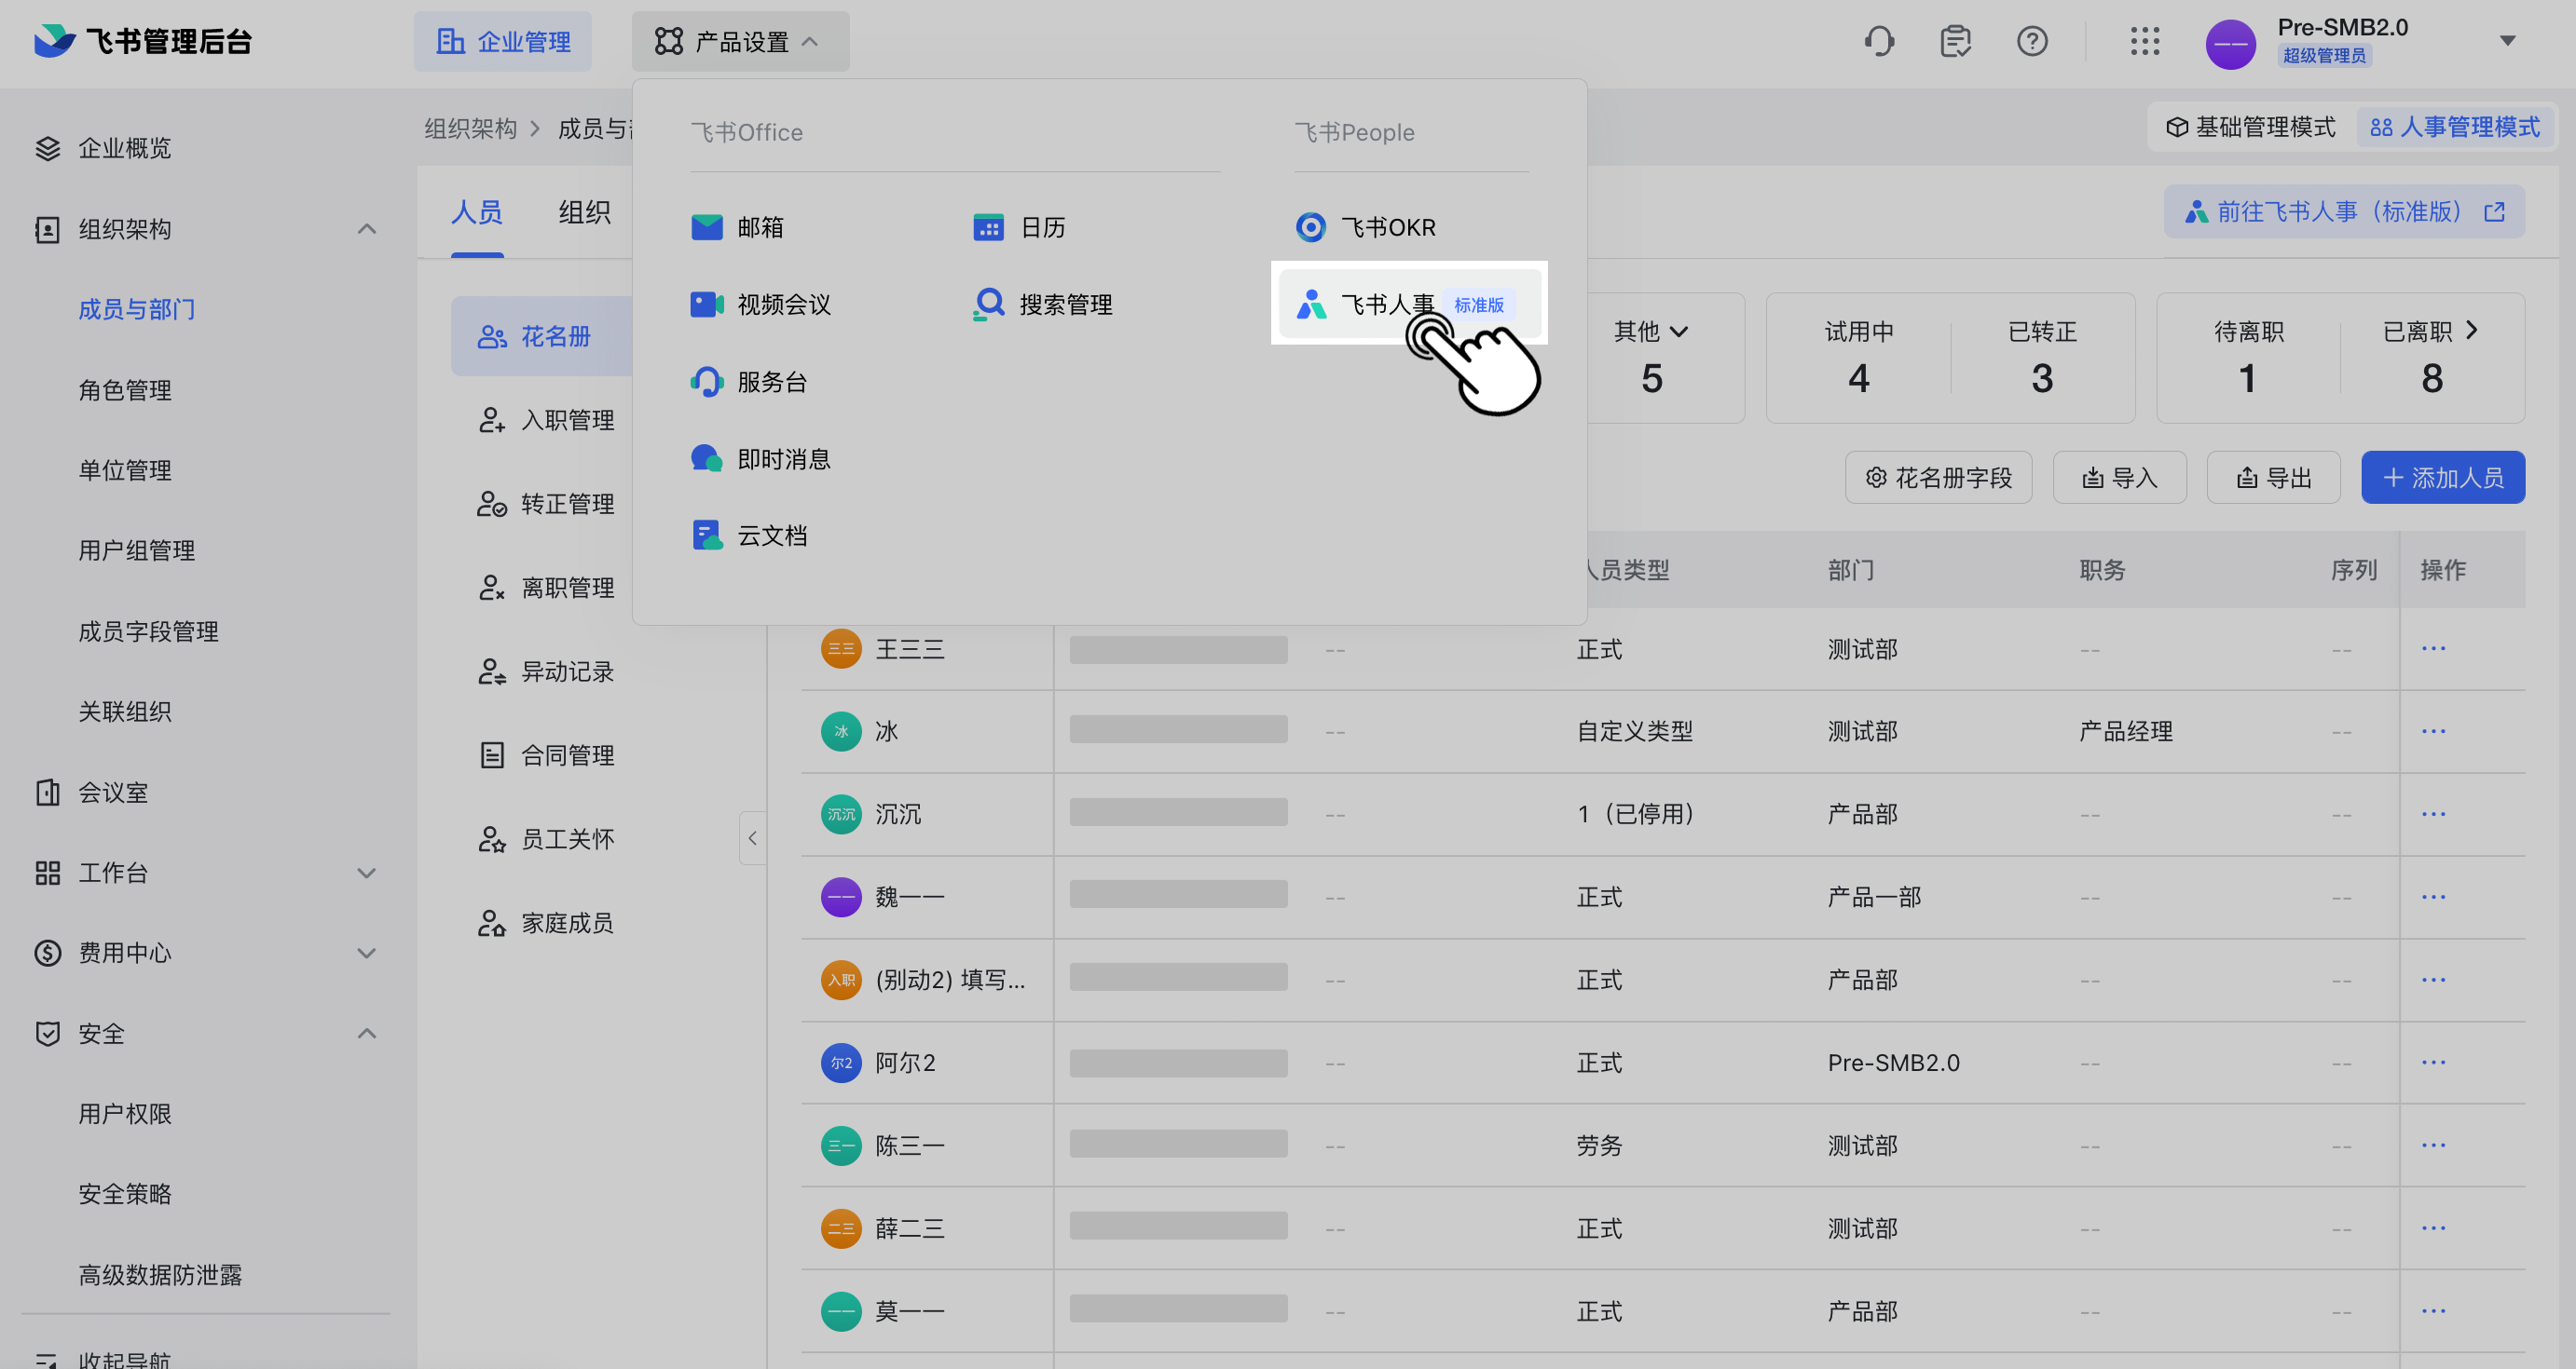Click the 导出 button
This screenshot has height=1369, width=2576.
pyautogui.click(x=2273, y=478)
